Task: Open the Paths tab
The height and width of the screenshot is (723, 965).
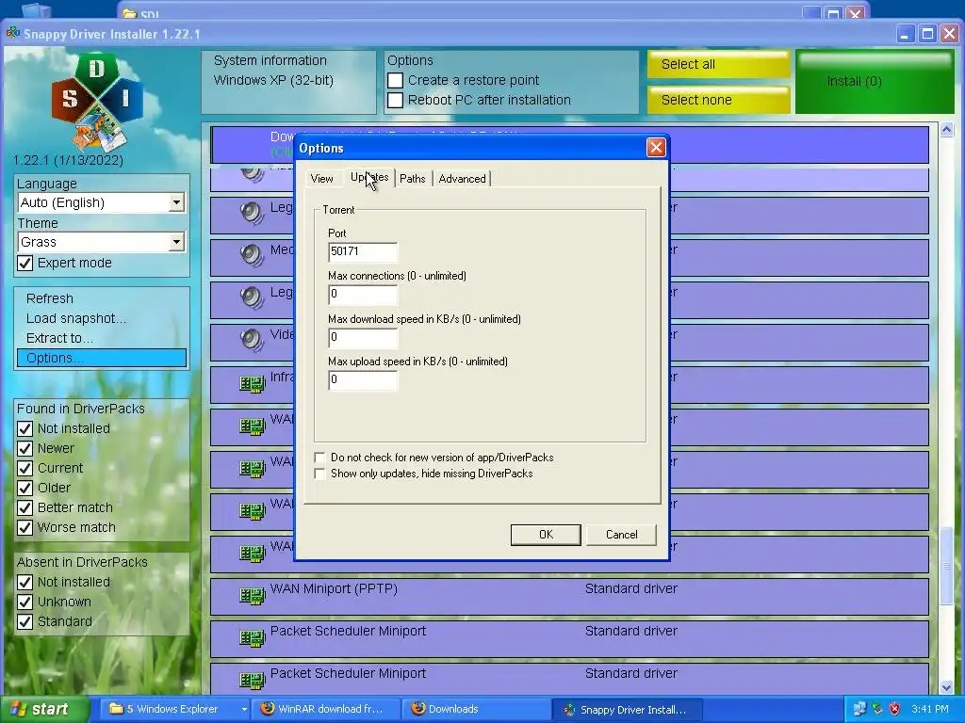Action: click(x=413, y=179)
